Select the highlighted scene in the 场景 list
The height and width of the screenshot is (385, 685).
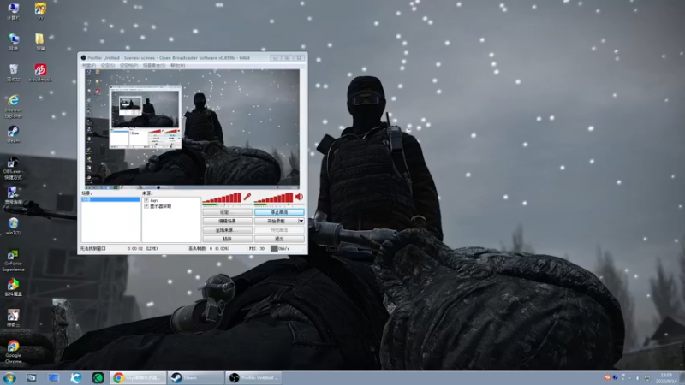(110, 199)
